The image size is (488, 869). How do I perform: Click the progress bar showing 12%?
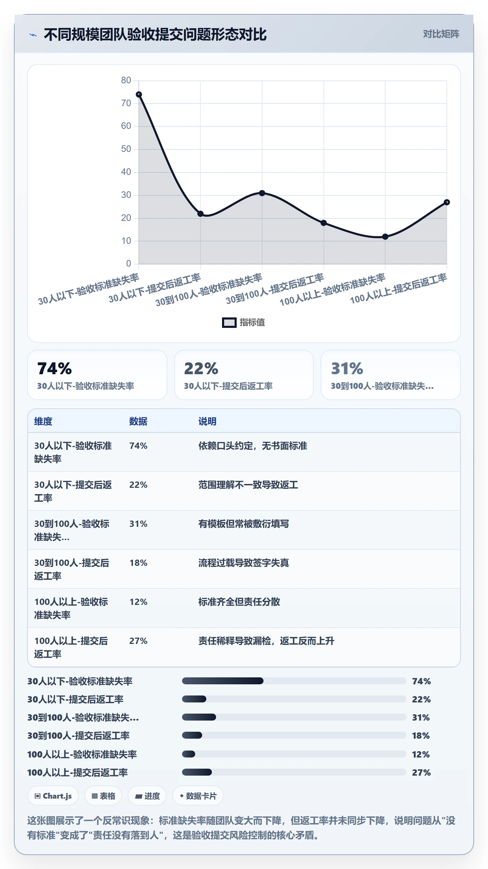(x=294, y=754)
